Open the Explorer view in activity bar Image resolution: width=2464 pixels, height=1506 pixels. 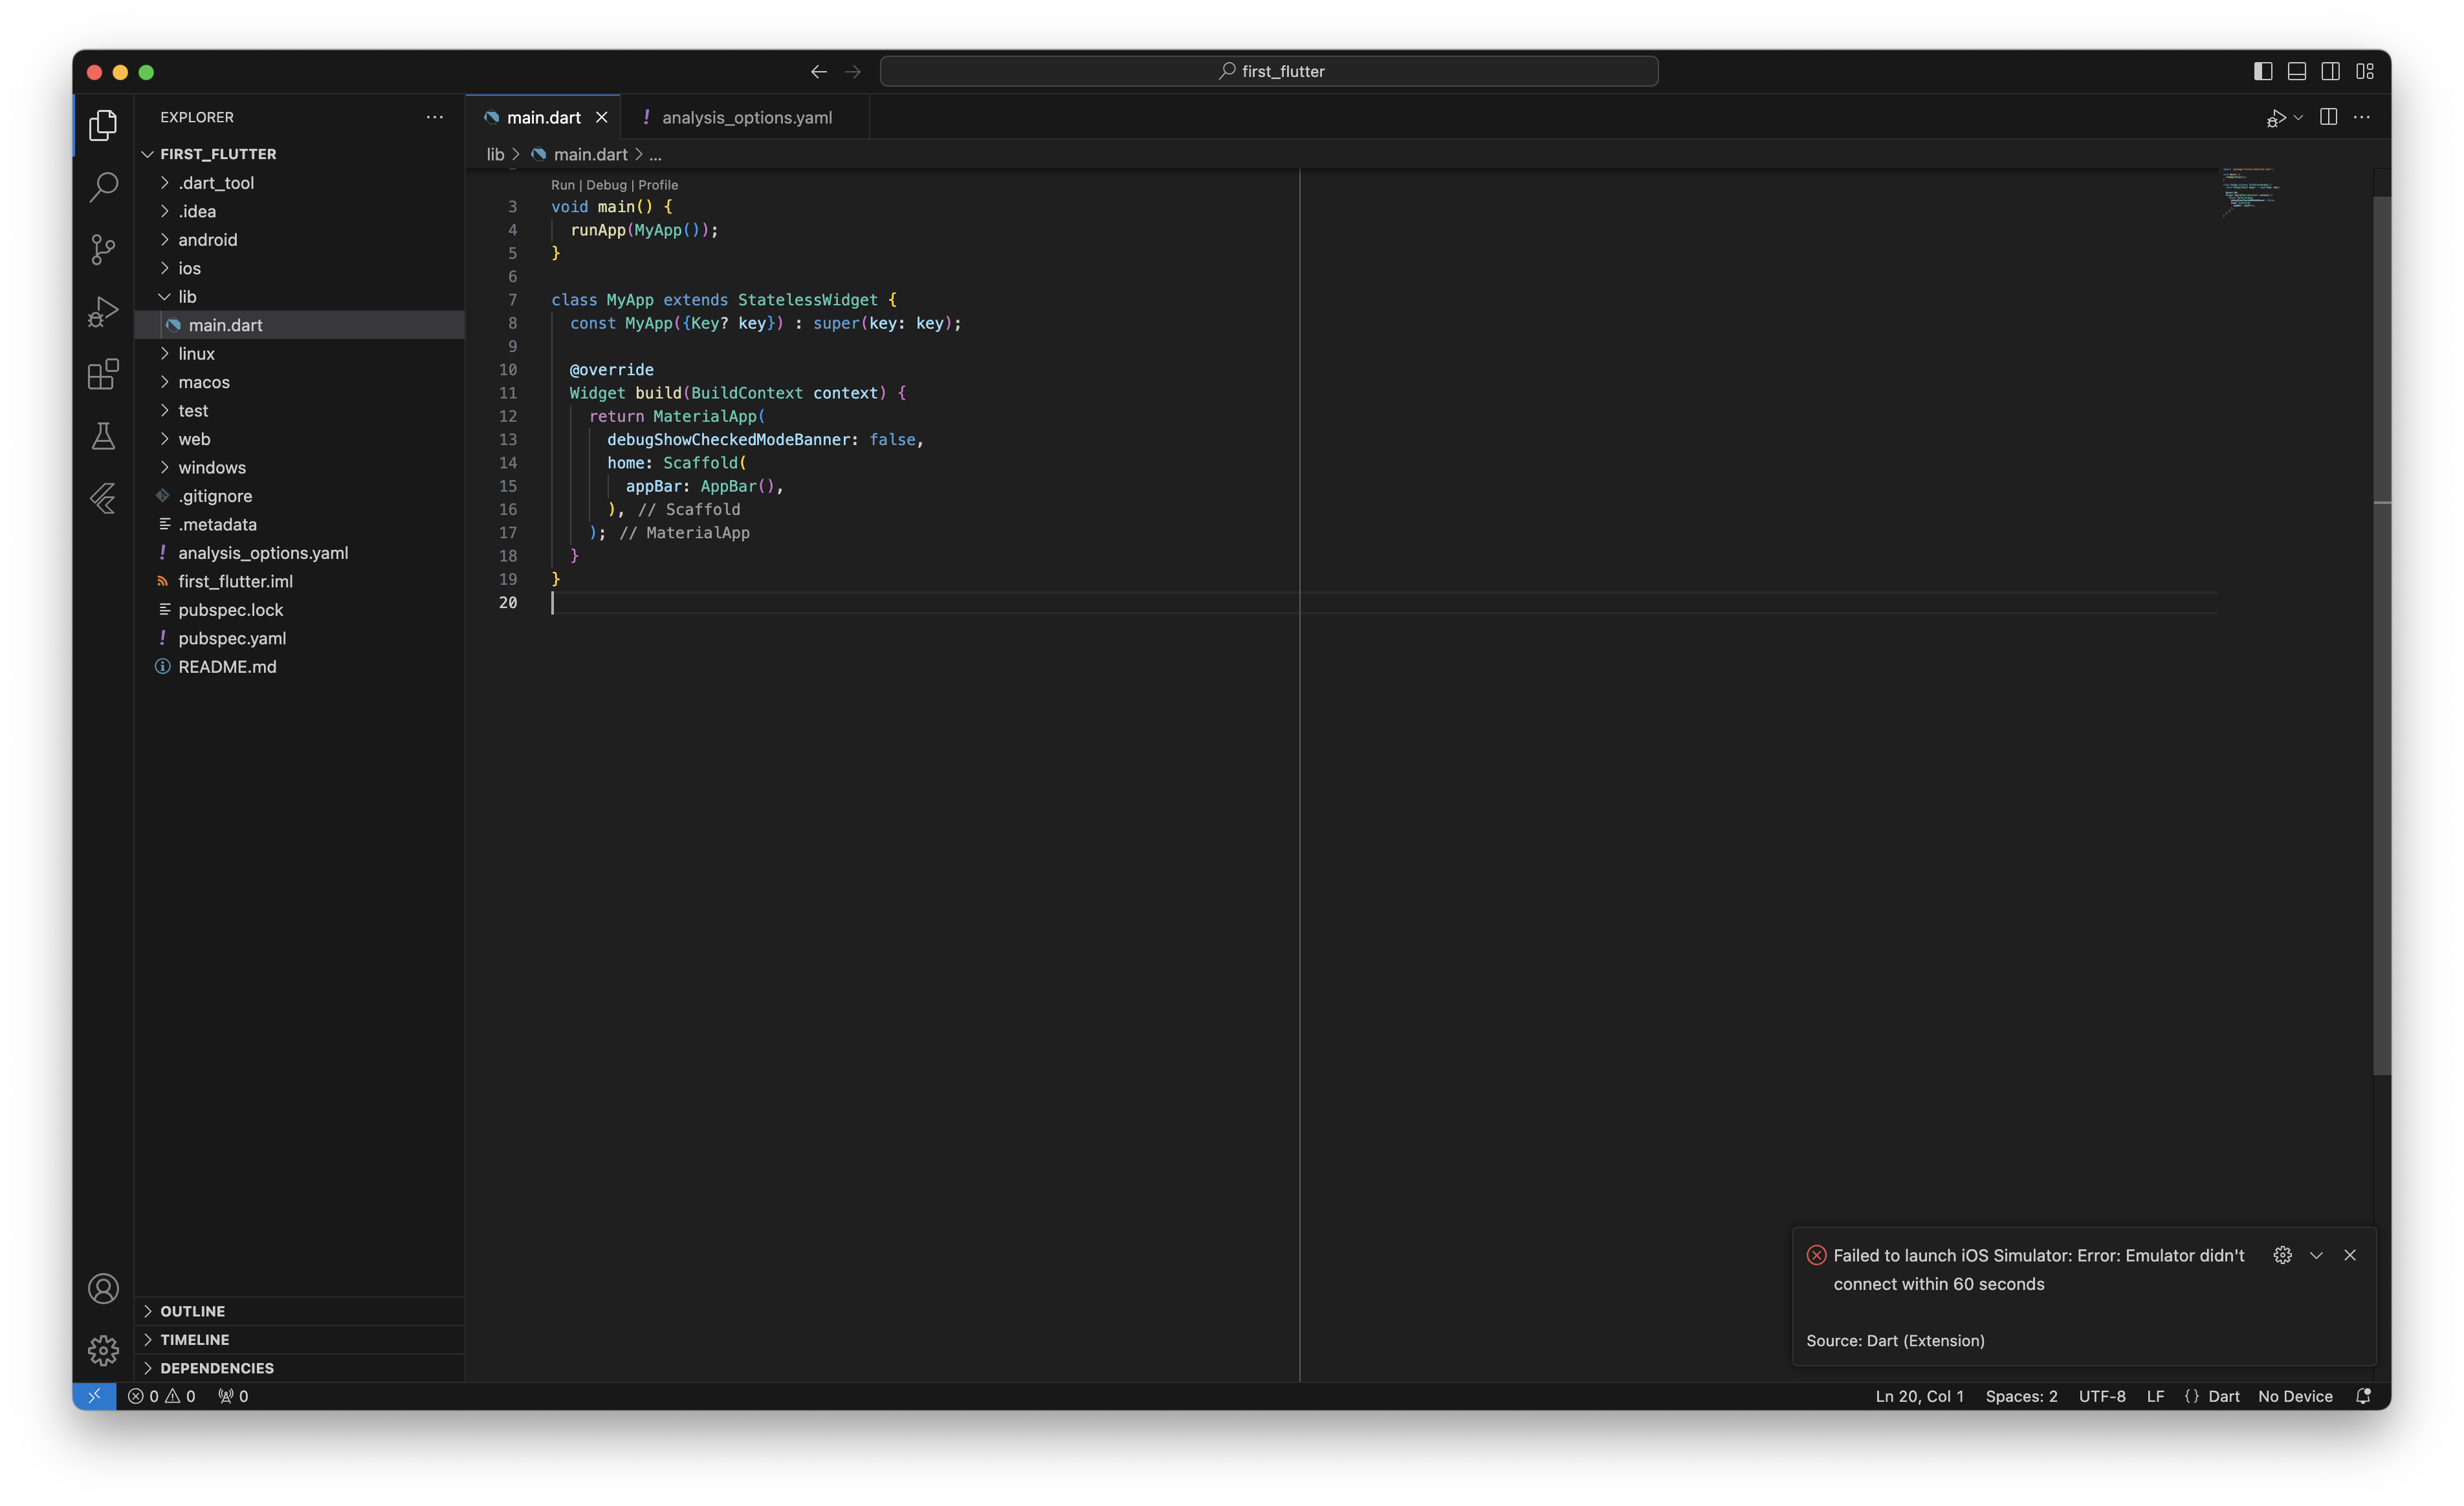coord(103,125)
